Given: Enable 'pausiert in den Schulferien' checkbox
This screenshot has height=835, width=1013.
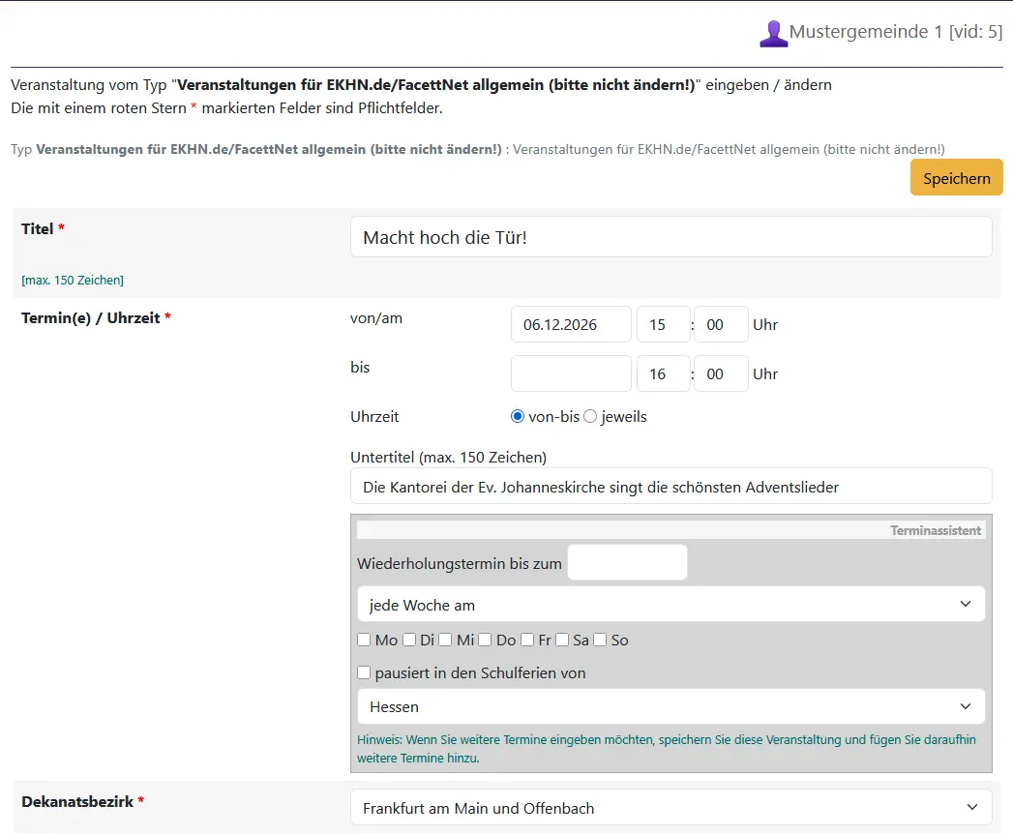Looking at the screenshot, I should click(364, 672).
